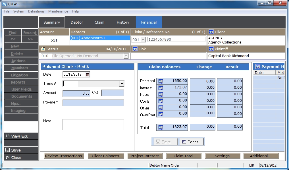Open the Maintenance menu
Viewport: 289px width, 170px height.
(x=58, y=11)
